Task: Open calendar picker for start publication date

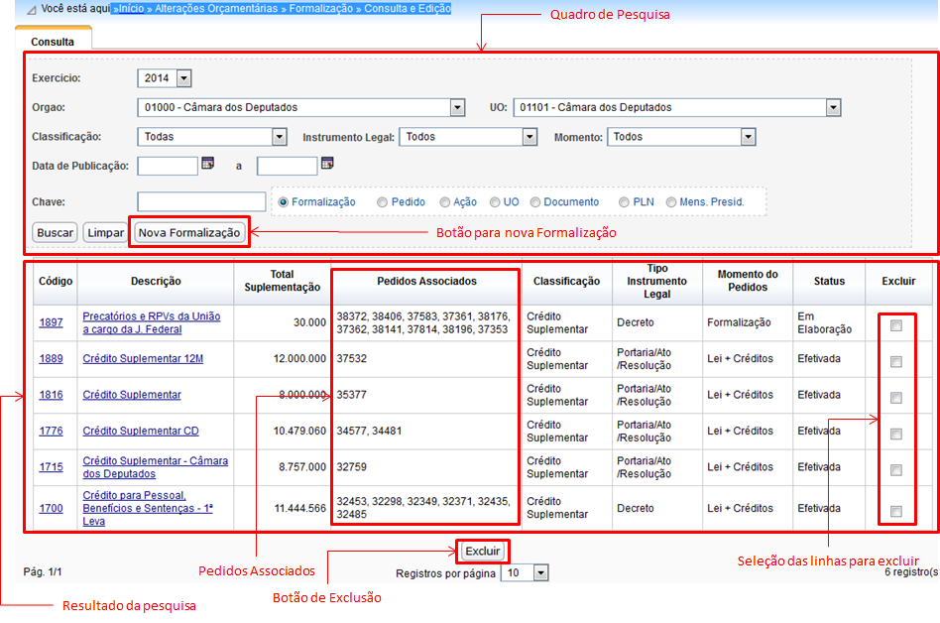Action: point(207,163)
